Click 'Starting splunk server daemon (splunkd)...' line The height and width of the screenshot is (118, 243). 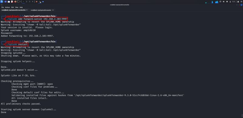(x=29, y=110)
